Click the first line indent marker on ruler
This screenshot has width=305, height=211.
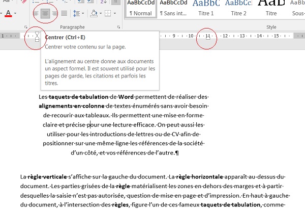tap(37, 33)
